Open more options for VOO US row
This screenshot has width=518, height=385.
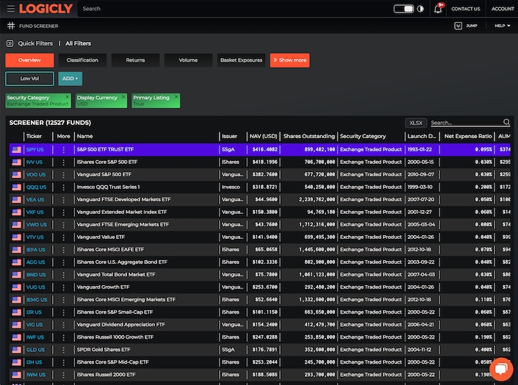click(63, 175)
